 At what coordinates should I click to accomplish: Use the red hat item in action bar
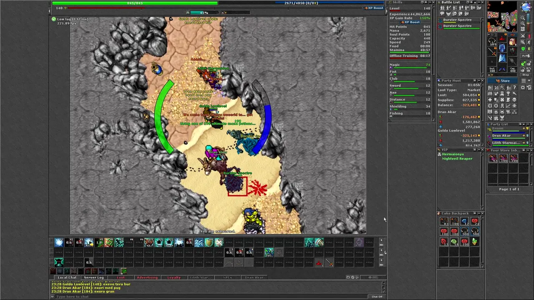(x=319, y=263)
